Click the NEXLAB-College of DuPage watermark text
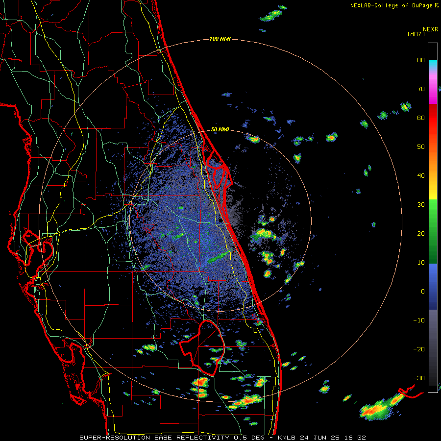 click(392, 5)
